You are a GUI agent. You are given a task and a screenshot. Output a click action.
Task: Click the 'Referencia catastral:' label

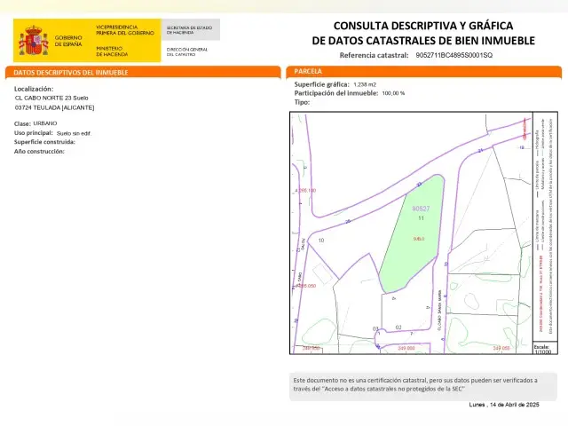[374, 55]
